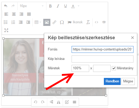This screenshot has width=139, height=108.
Task: Click the insert/edit image button
Action: 47,22
